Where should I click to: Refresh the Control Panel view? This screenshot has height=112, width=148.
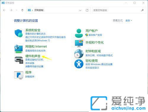click(x=87, y=10)
